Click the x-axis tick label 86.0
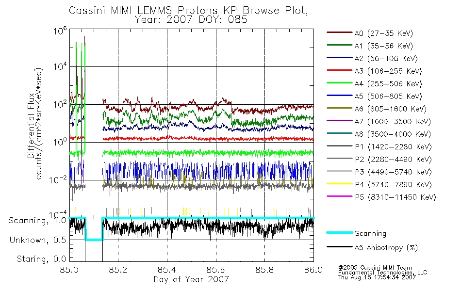The height and width of the screenshot is (291, 461). click(313, 270)
